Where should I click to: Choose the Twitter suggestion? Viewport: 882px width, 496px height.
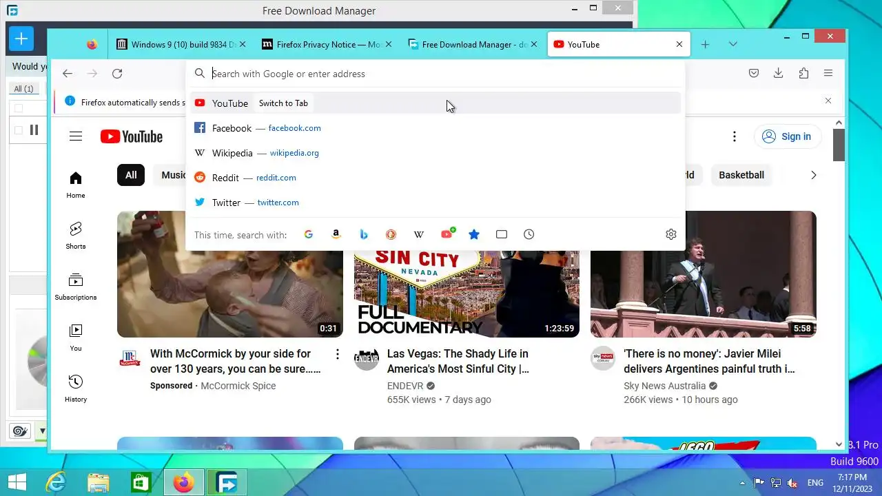tap(435, 203)
